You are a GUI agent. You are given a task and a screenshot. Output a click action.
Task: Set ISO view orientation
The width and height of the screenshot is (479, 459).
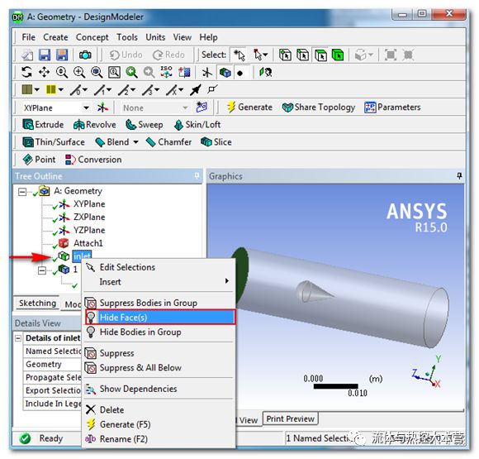(x=167, y=72)
